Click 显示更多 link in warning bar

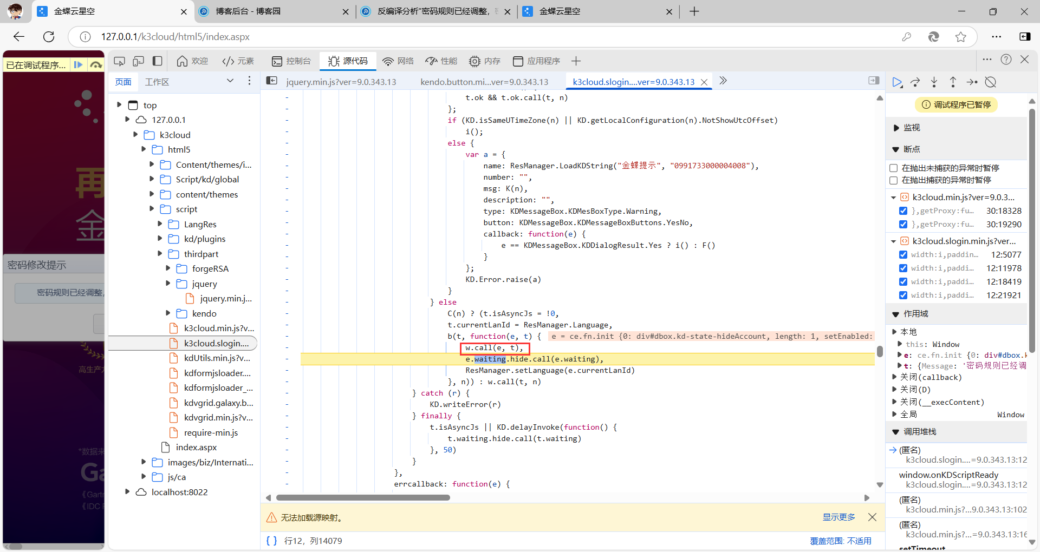[838, 517]
